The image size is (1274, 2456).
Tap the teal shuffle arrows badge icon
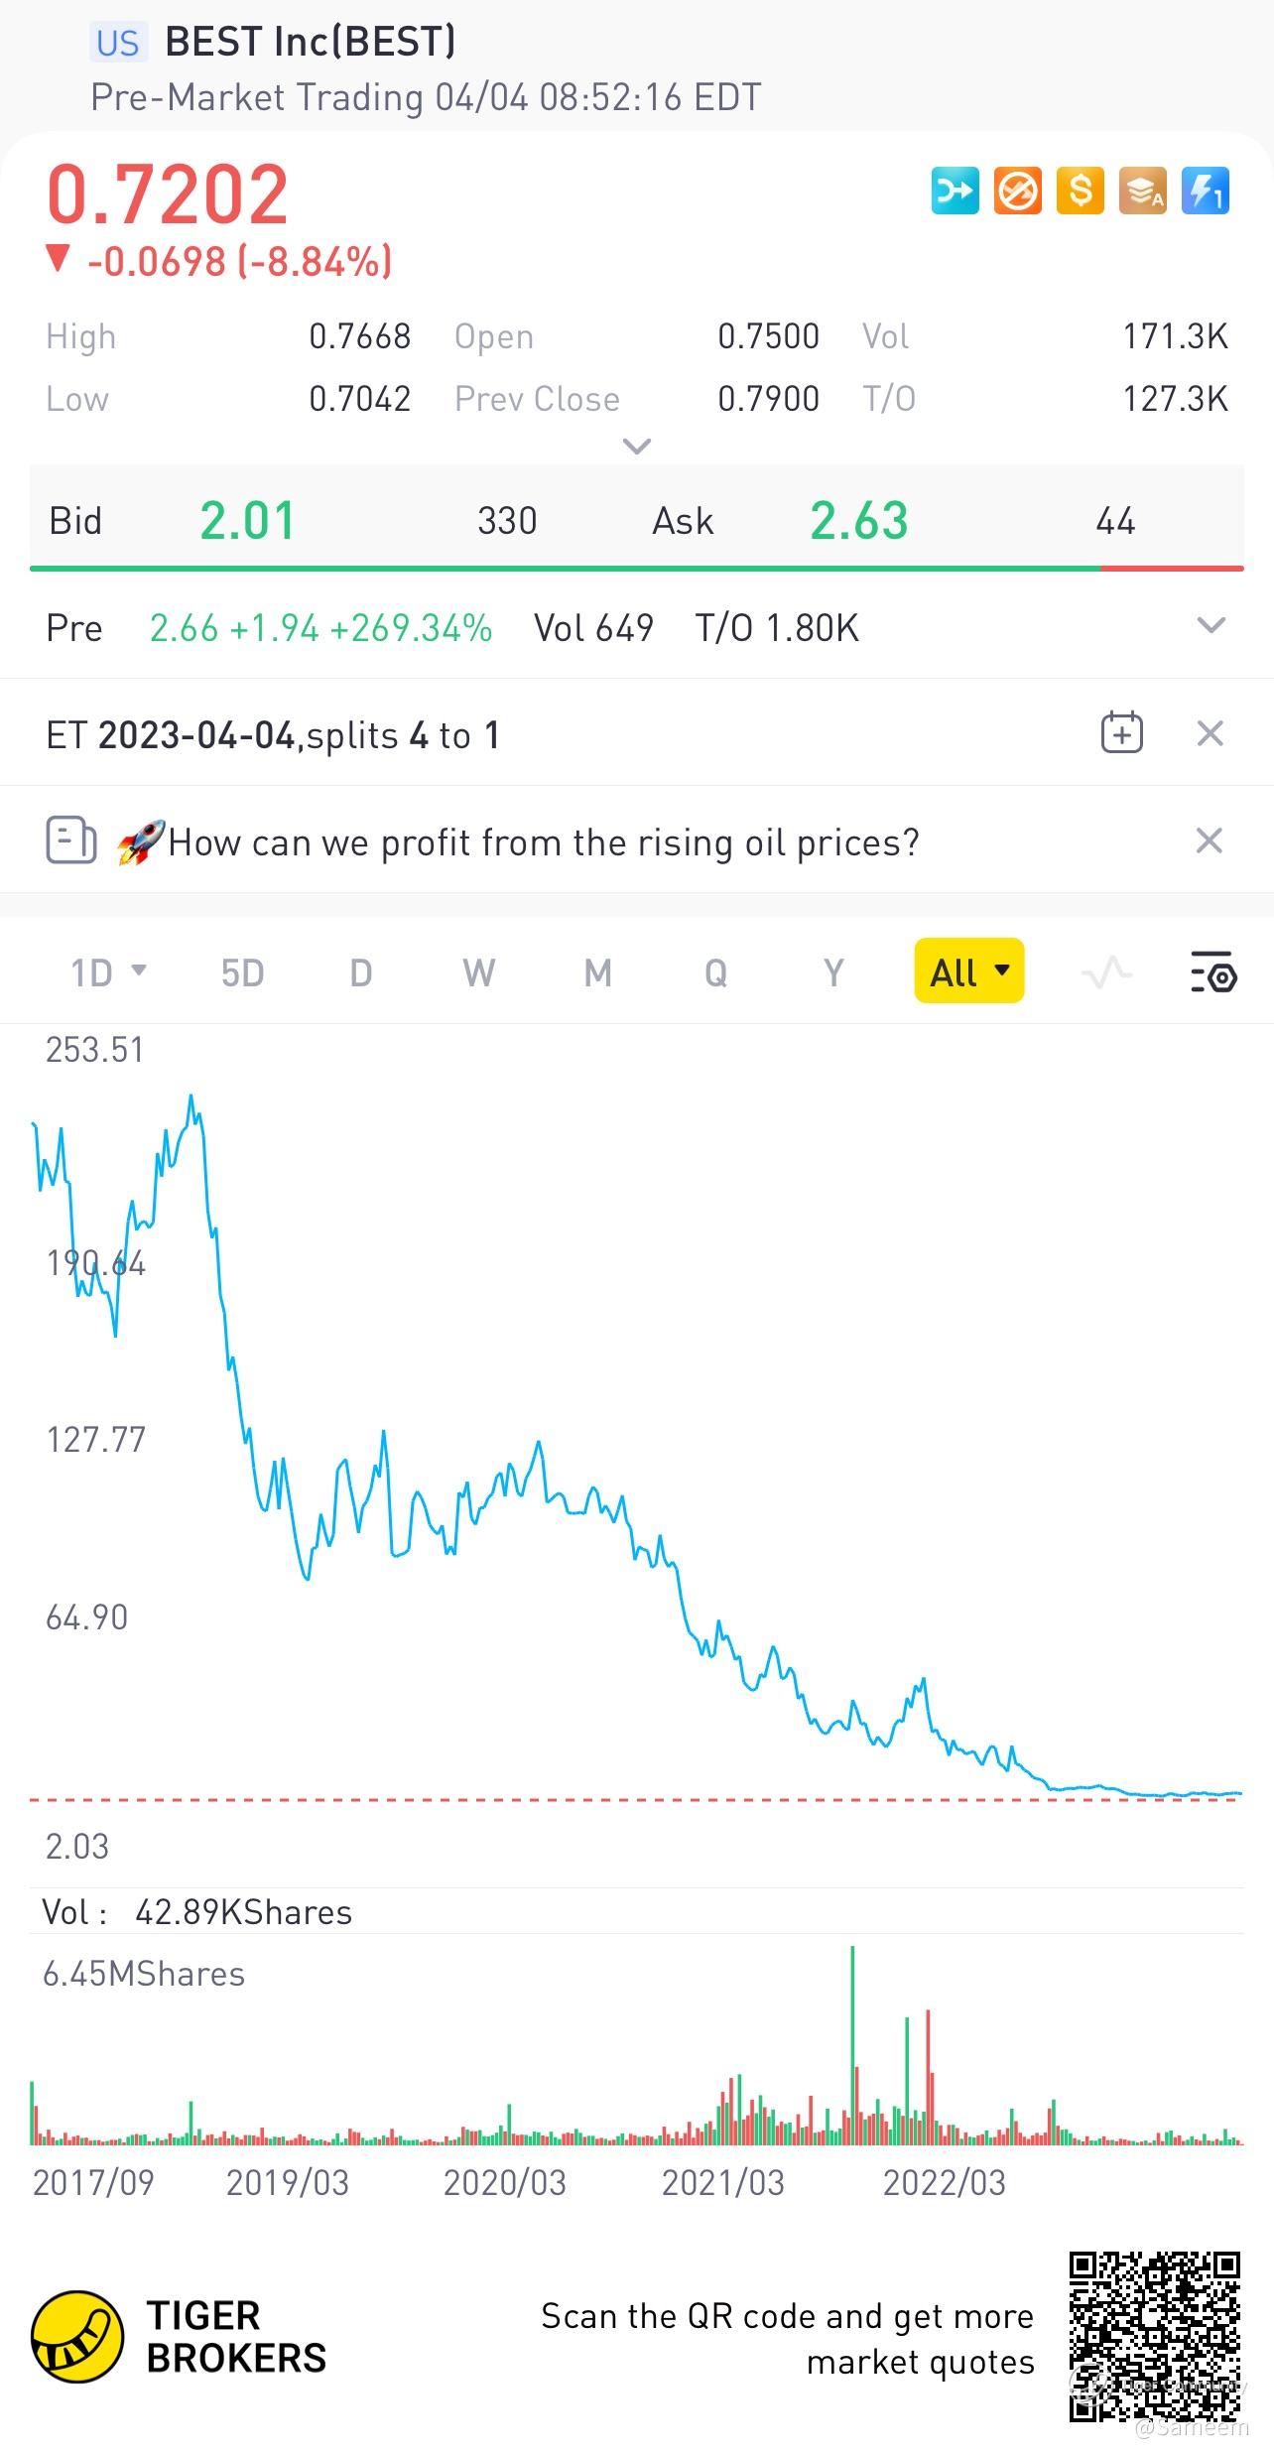(955, 191)
